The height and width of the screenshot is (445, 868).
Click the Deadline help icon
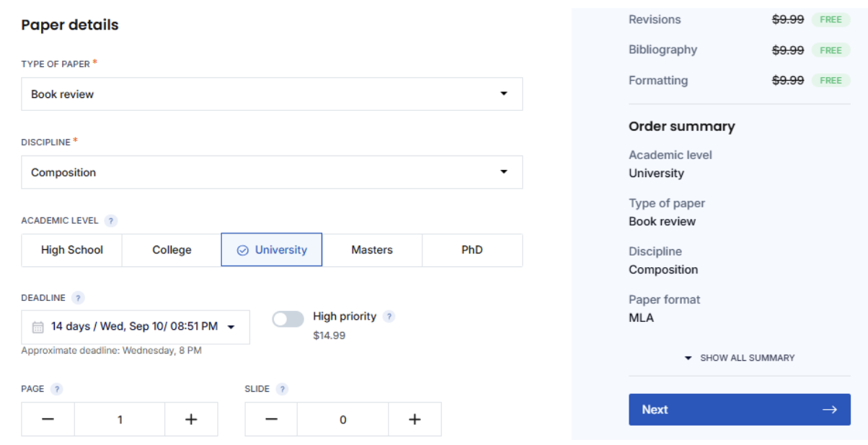click(x=76, y=297)
